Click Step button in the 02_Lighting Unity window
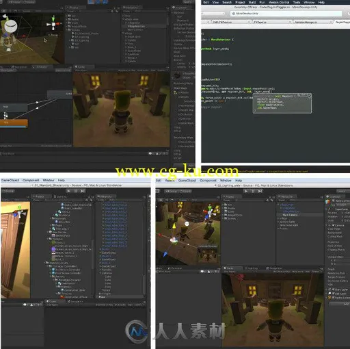 coord(260,191)
